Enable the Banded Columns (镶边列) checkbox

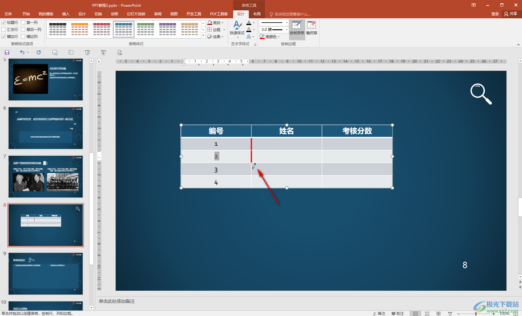(23, 37)
